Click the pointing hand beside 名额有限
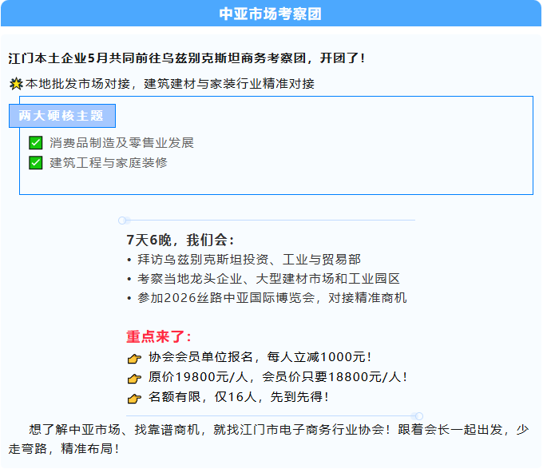Screen dimensions: 543x469 [134, 398]
